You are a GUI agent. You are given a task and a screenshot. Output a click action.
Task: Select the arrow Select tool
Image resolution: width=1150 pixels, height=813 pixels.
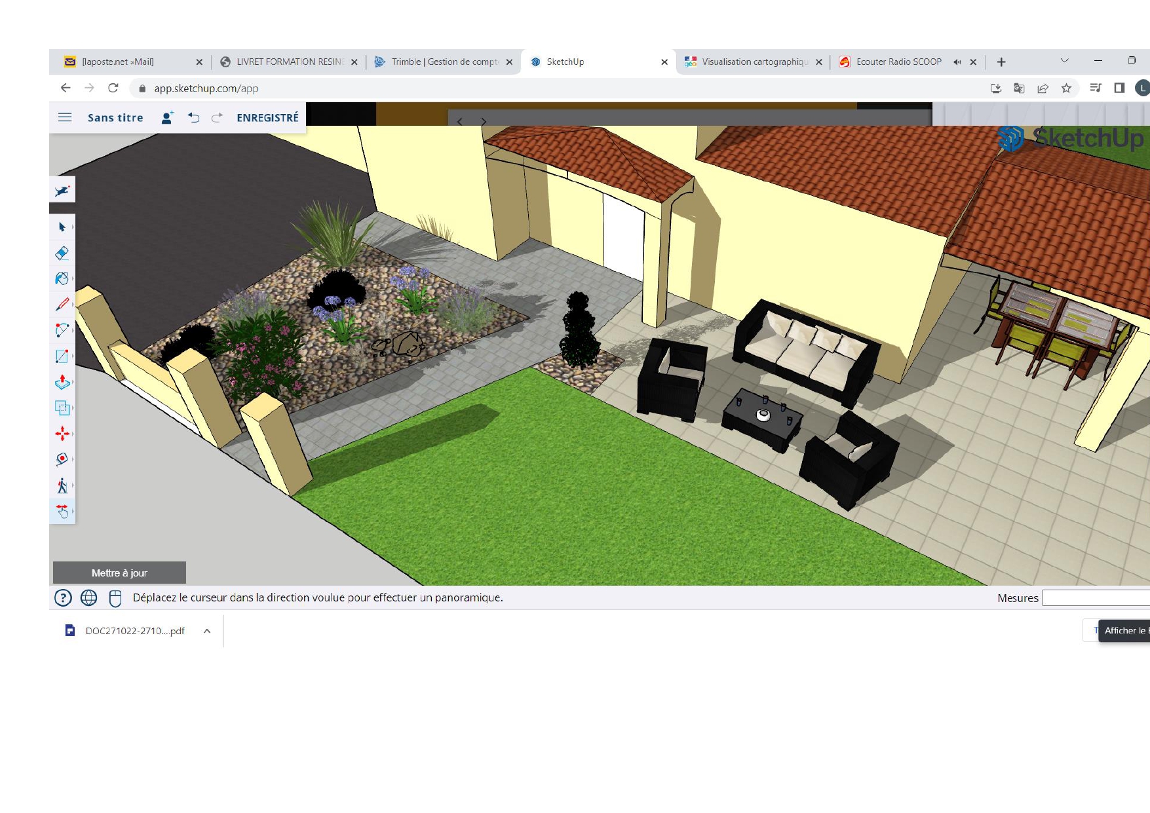pyautogui.click(x=62, y=227)
